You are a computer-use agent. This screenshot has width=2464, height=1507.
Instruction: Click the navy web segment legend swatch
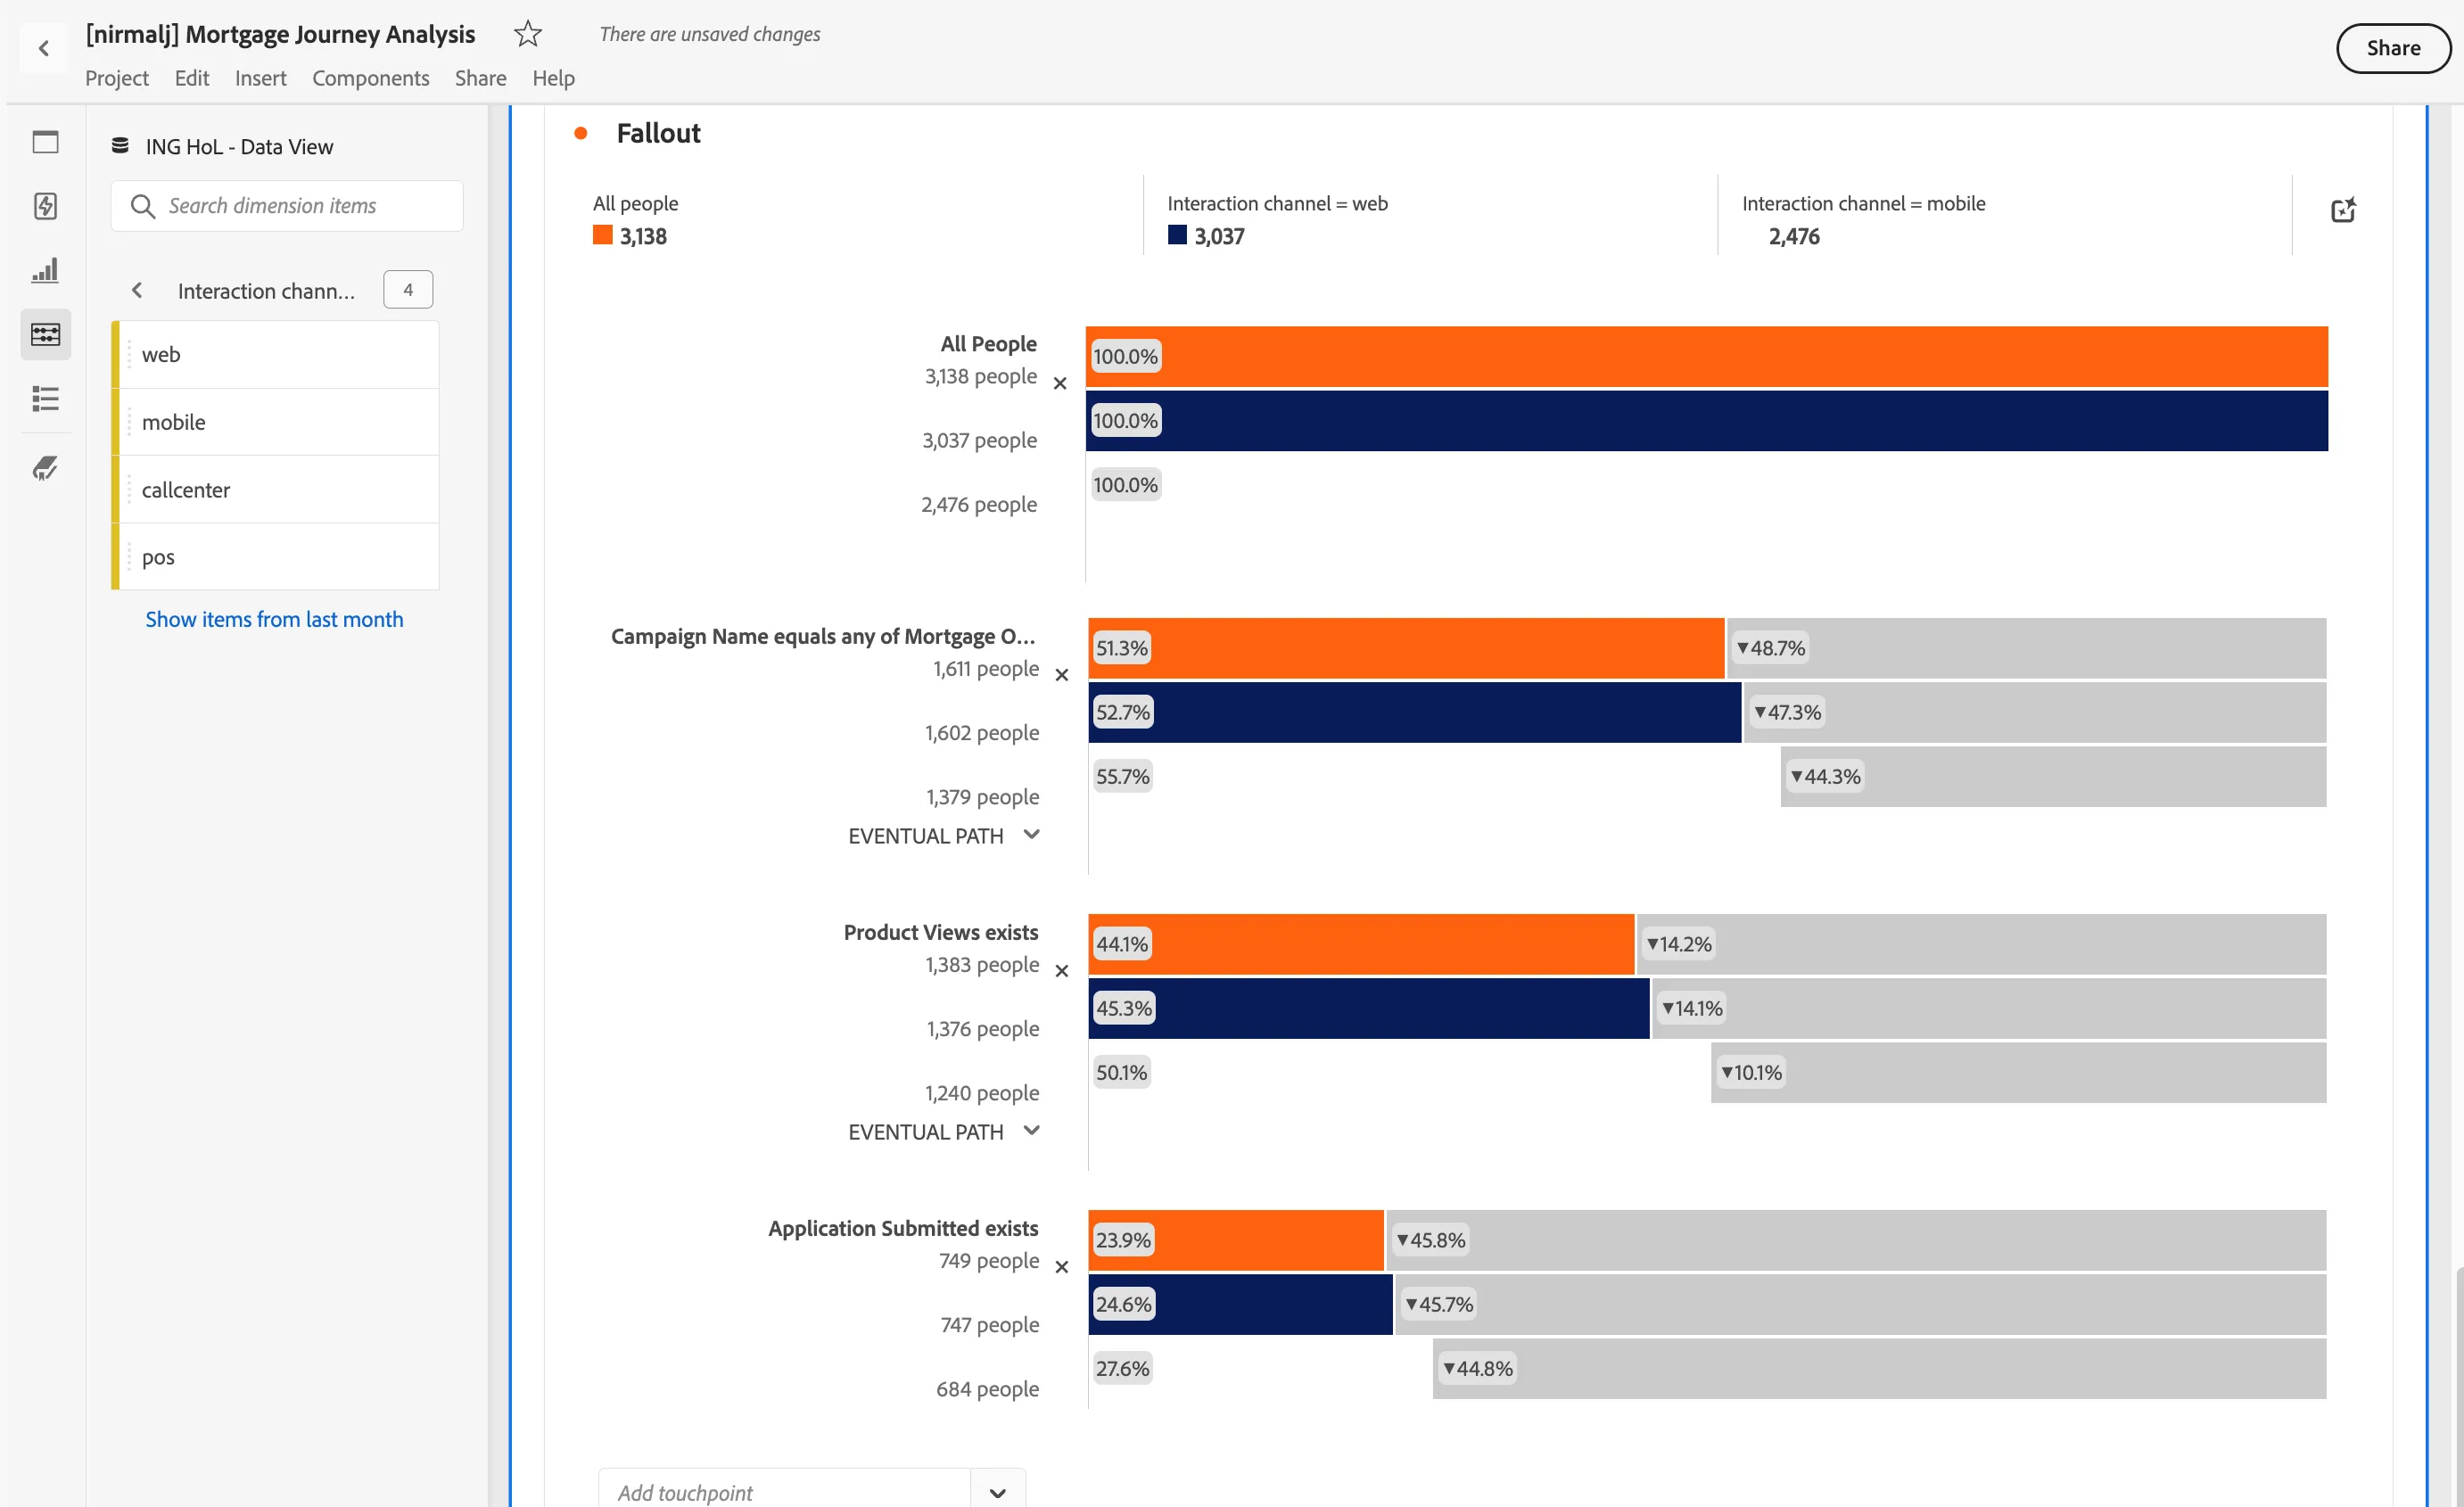click(1177, 235)
